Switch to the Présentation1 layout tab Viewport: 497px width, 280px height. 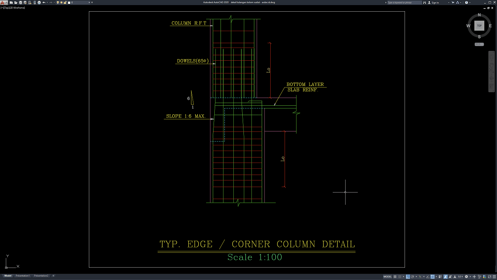tap(23, 276)
